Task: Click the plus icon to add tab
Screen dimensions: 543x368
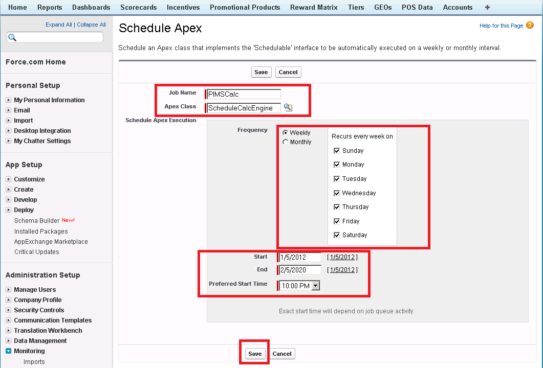Action: (487, 7)
